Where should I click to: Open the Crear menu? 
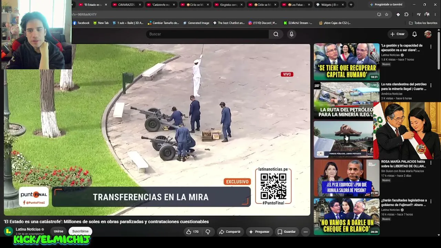click(x=397, y=34)
